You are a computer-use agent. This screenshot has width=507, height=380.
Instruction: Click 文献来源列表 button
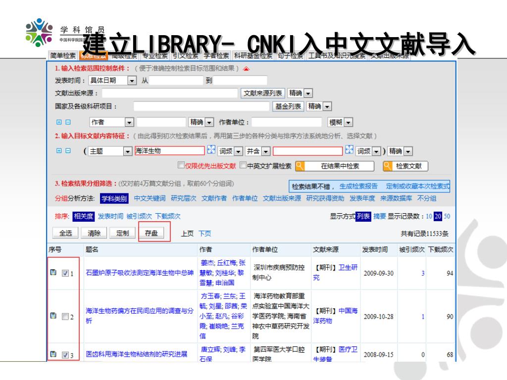tap(263, 94)
